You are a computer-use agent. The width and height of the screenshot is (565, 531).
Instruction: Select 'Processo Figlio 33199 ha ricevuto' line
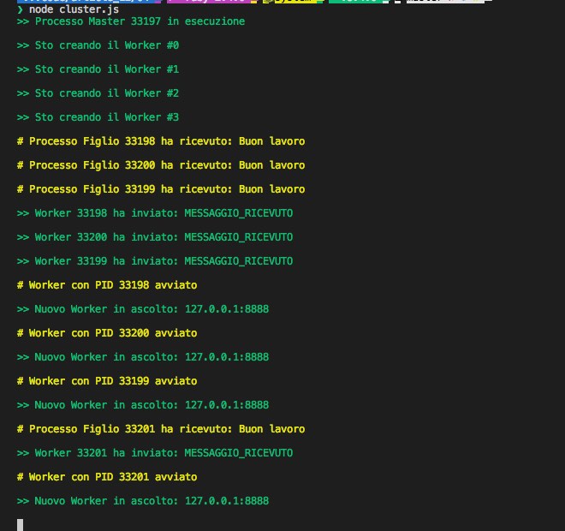click(160, 189)
